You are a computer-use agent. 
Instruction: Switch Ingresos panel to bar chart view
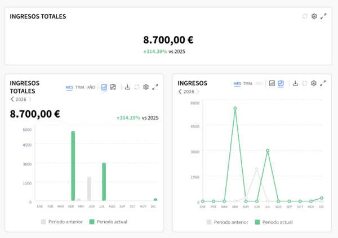pos(272,83)
